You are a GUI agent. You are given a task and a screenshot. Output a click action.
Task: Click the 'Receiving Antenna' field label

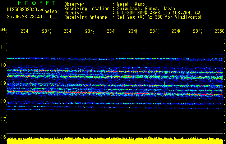[x=86, y=17]
